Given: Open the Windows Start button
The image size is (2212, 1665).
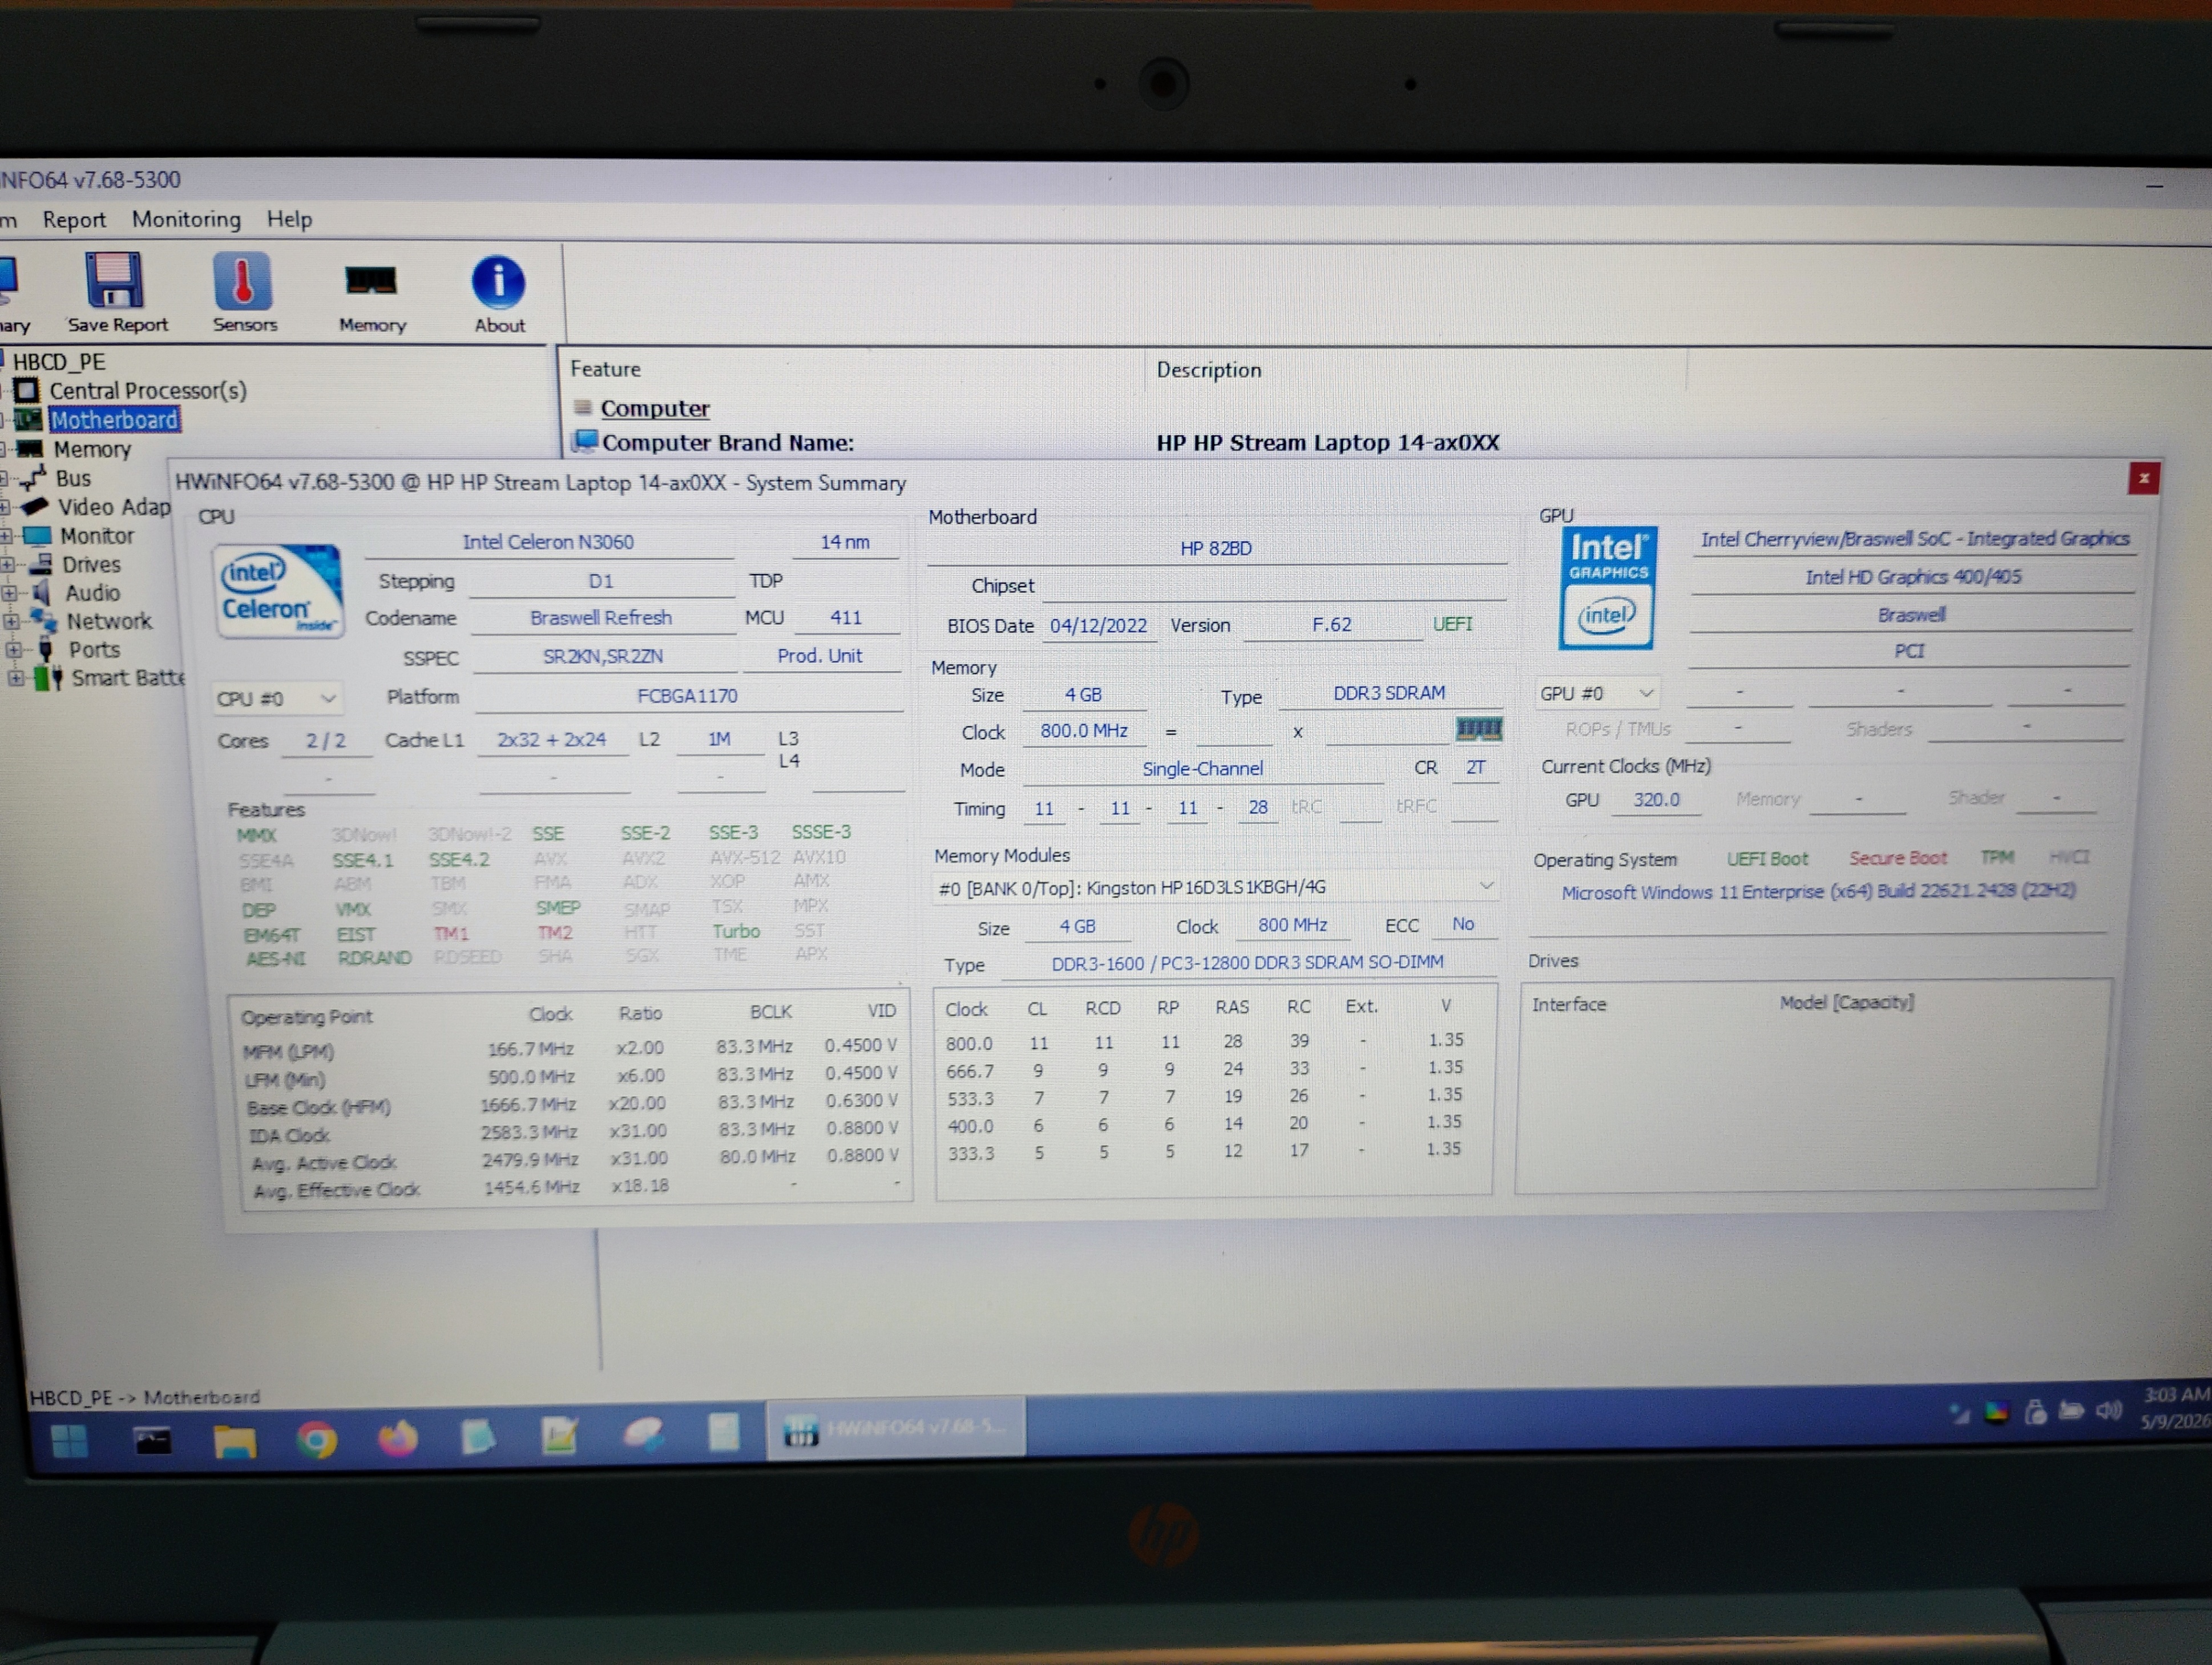Looking at the screenshot, I should (69, 1441).
